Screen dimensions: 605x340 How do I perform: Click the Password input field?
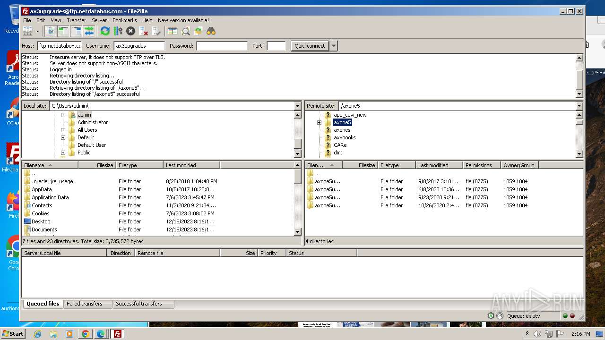(222, 46)
